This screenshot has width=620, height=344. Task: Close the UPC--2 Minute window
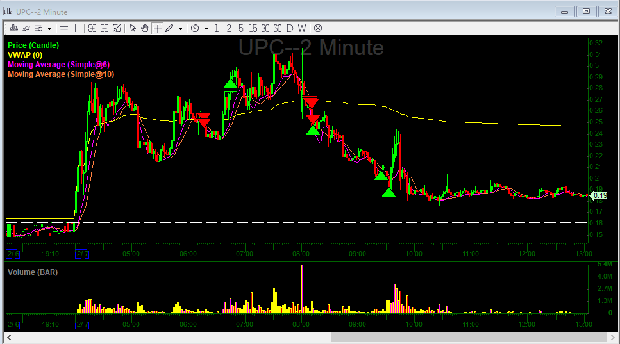[608, 12]
